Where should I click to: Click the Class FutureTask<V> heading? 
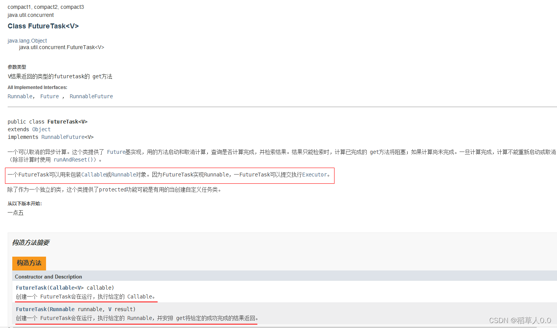pos(43,26)
